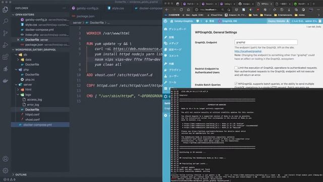Viewport: 323px width, 182px height.
Task: Go to the browser home page
Action: 188,10
